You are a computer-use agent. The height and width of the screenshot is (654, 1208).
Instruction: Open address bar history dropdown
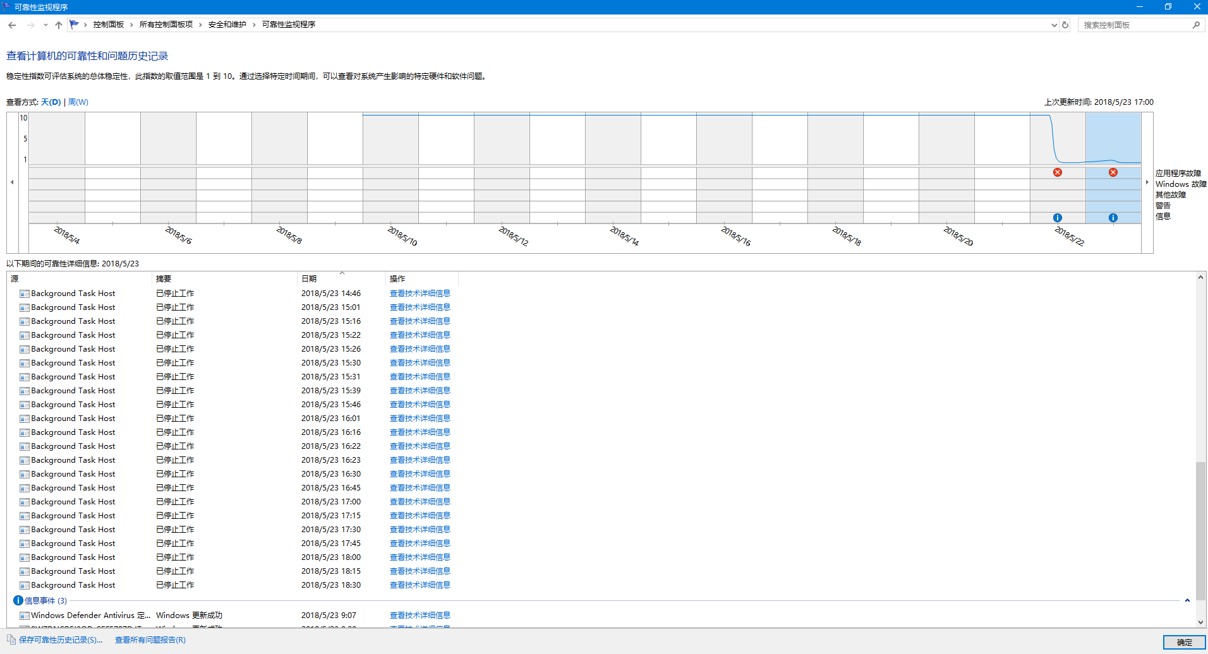(1054, 25)
